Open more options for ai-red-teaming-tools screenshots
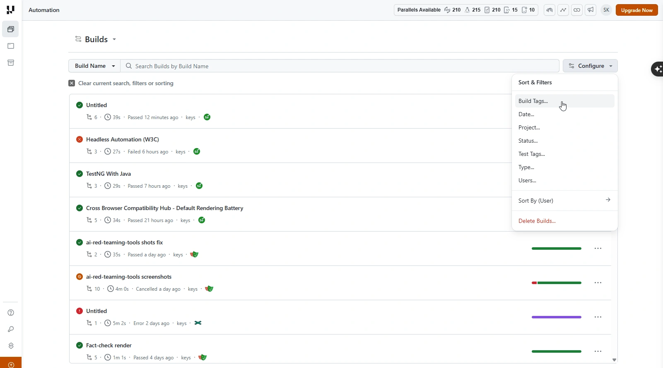 [x=598, y=283]
